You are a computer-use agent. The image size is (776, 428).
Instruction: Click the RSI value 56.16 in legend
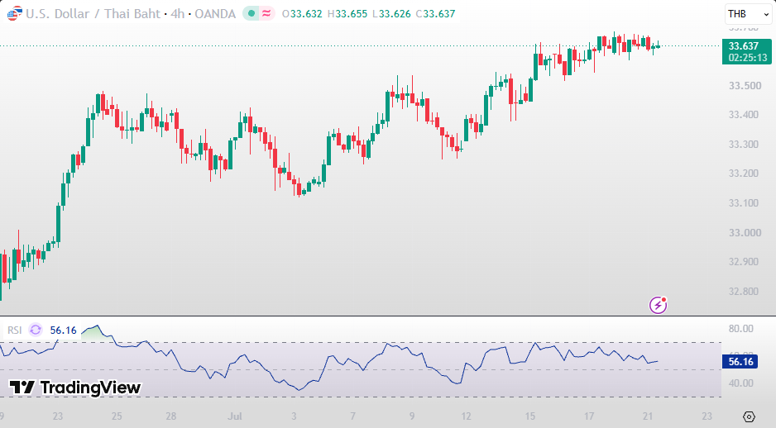pos(64,331)
